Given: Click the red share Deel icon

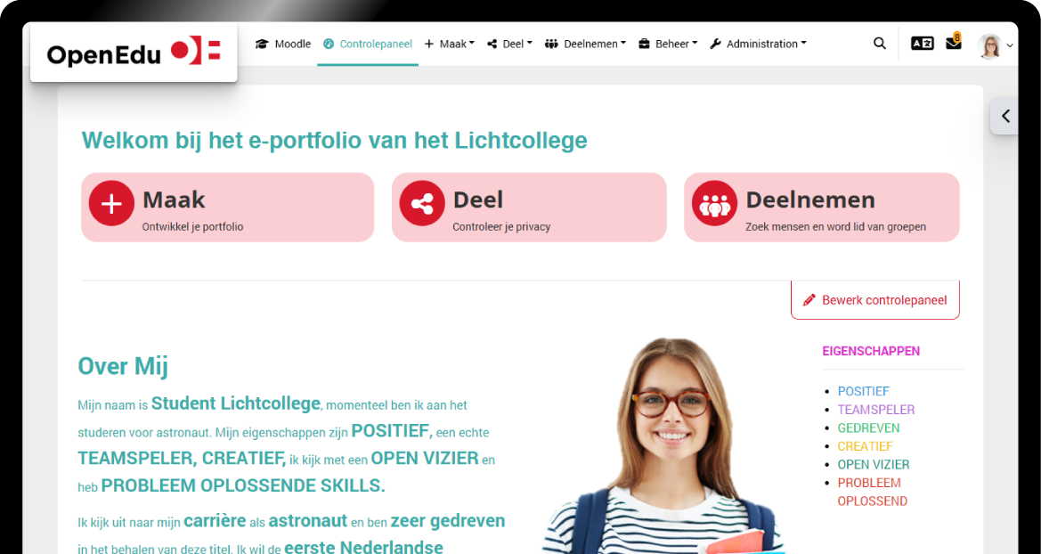Looking at the screenshot, I should [x=422, y=203].
